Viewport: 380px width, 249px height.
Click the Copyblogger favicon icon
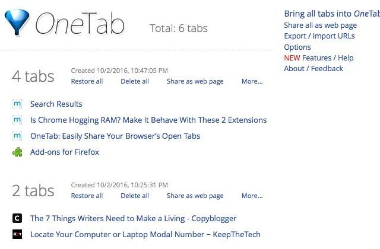point(17,219)
